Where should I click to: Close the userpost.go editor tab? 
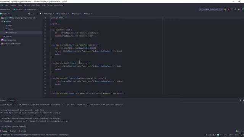click(69, 14)
